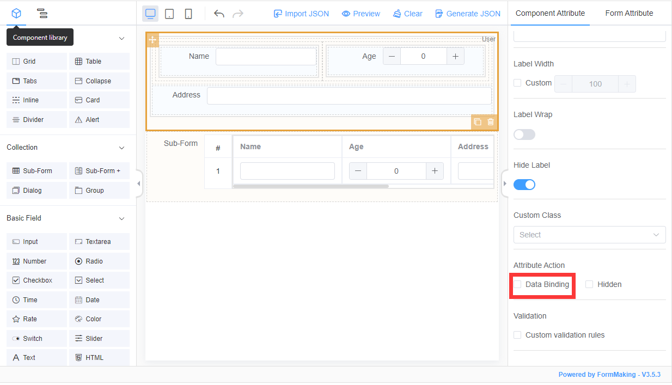Image resolution: width=672 pixels, height=385 pixels.
Task: Click Import JSON button
Action: 301,14
